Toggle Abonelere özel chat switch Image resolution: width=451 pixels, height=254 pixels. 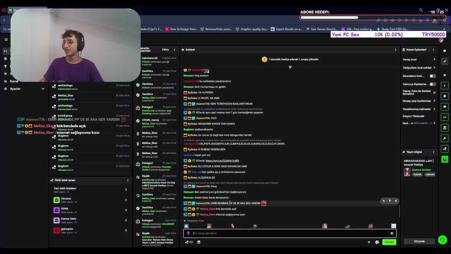coord(432,76)
